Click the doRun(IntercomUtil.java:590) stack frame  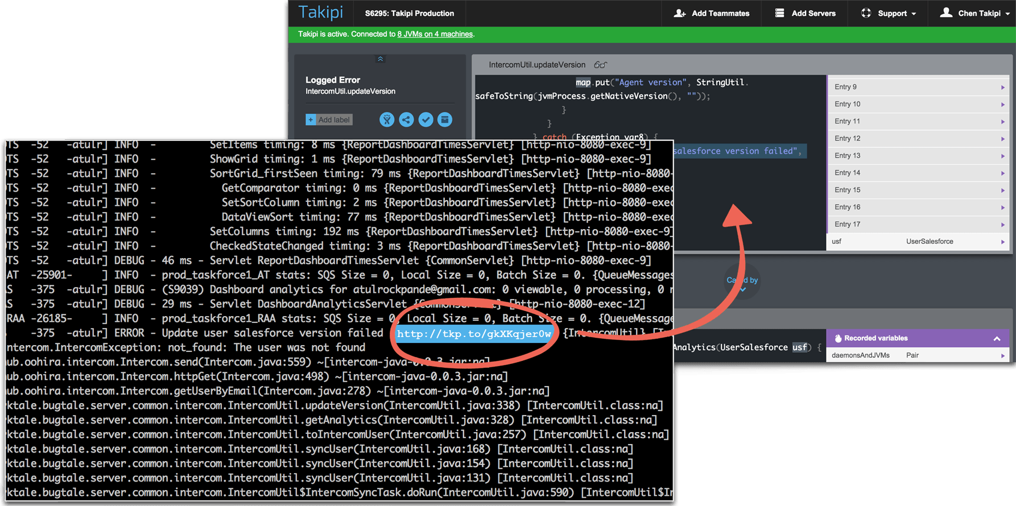339,492
